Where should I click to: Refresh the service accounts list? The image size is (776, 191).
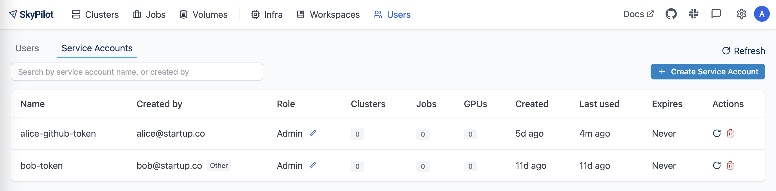pyautogui.click(x=744, y=51)
